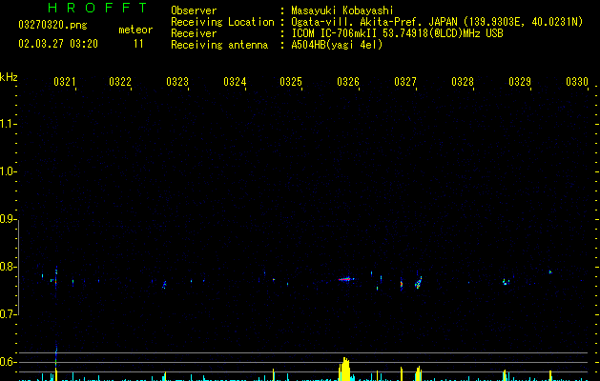
Task: Click the 0328 time marker
Action: coord(463,82)
